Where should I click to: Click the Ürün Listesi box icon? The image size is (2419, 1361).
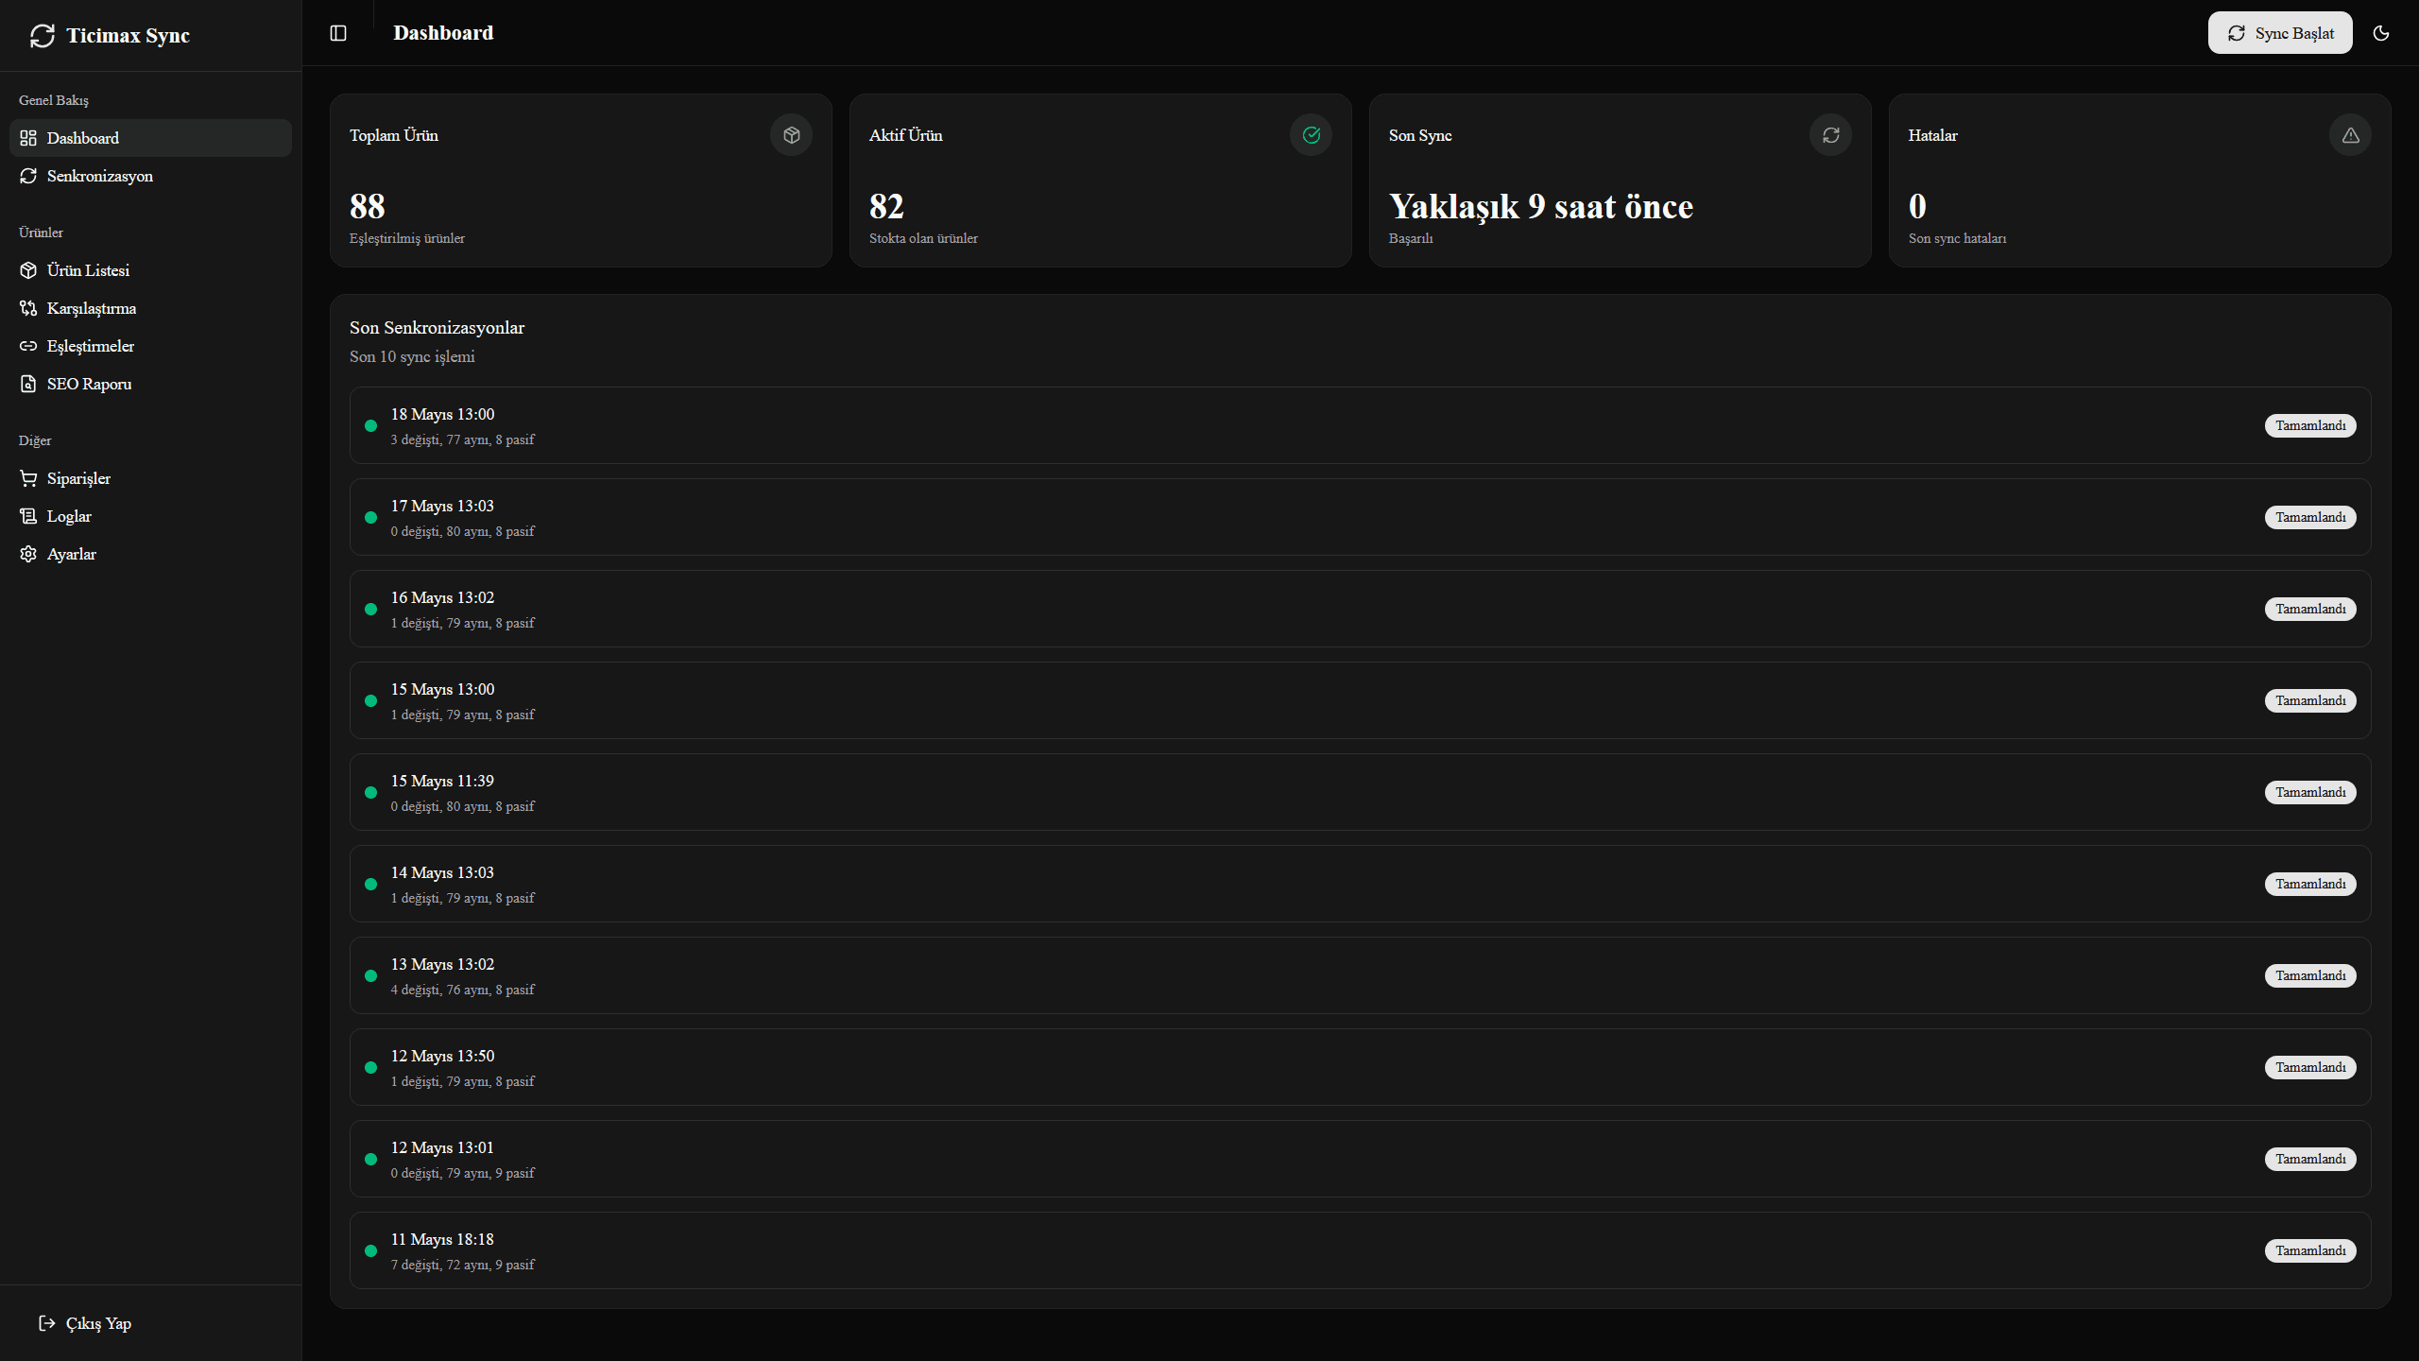(28, 270)
